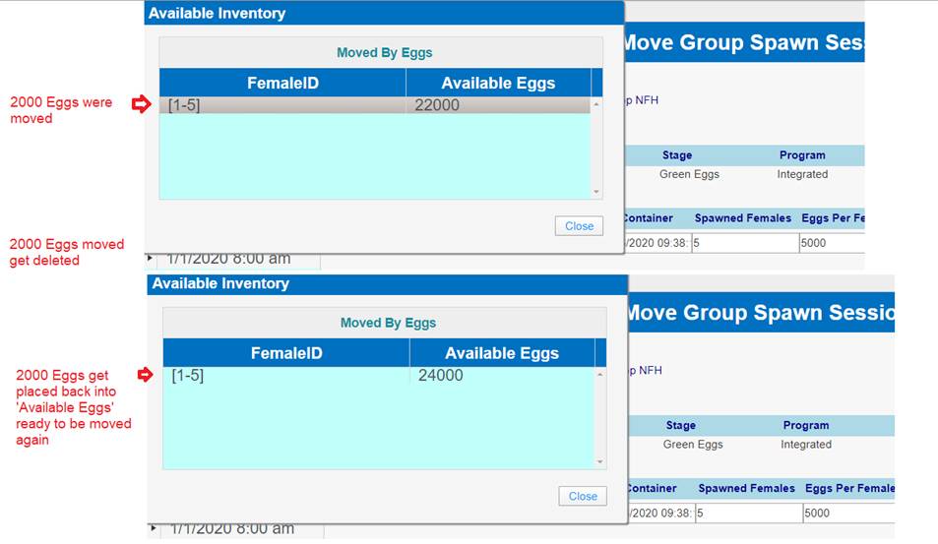Click scroll-down arrow in the upper inventory grid
The image size is (938, 544).
(596, 192)
